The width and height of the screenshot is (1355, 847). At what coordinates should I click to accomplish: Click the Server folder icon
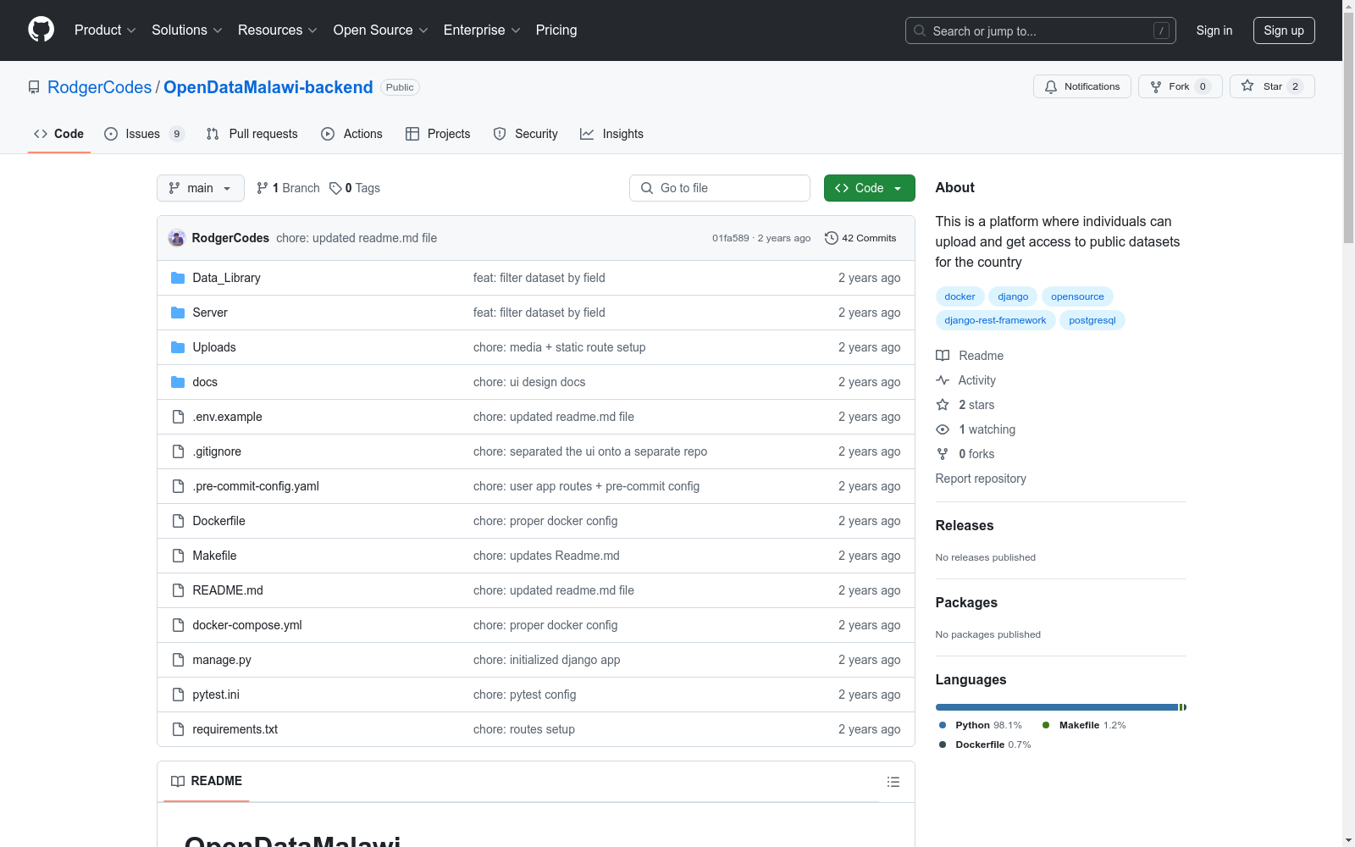178,313
